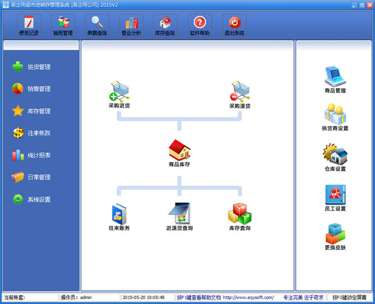Open 仓库设置 warehouse gear icon
Image resolution: width=375 pixels, height=304 pixels.
click(x=335, y=157)
